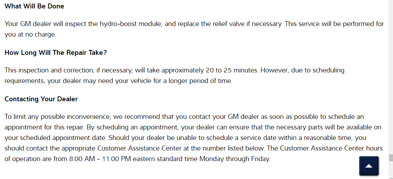
Task: Click the back-to-top arrow button
Action: tap(369, 166)
